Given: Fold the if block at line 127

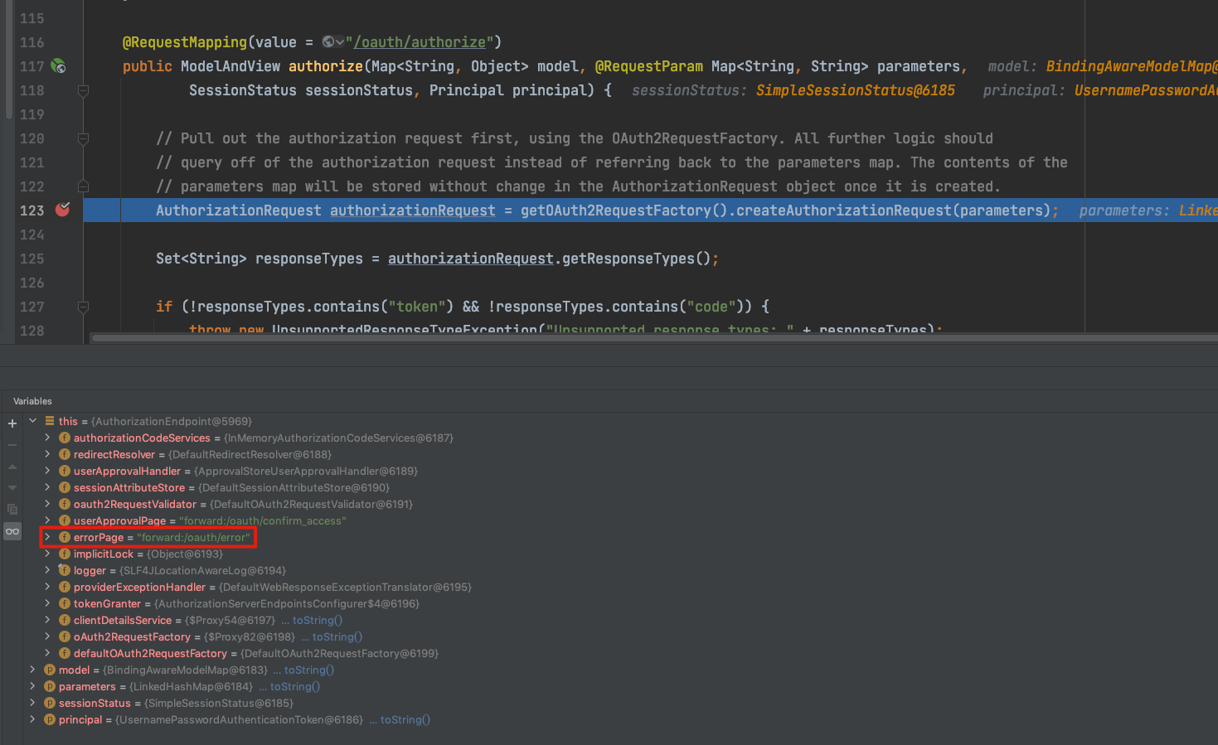Looking at the screenshot, I should tap(83, 307).
